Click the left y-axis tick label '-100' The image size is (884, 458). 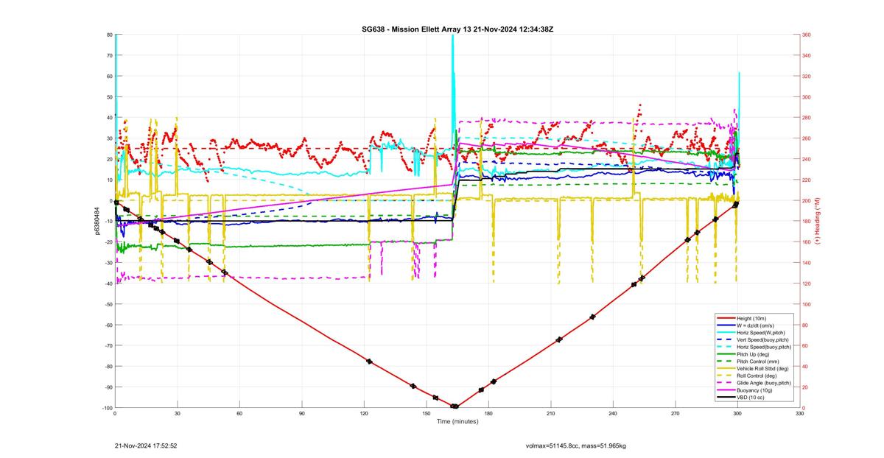coord(107,408)
